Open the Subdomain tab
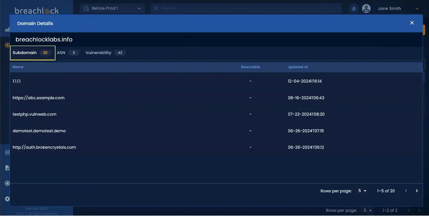 tap(33, 53)
